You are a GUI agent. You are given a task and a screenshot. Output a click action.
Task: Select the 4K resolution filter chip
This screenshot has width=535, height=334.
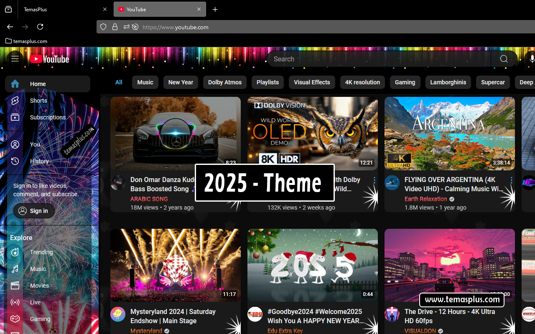click(x=362, y=82)
